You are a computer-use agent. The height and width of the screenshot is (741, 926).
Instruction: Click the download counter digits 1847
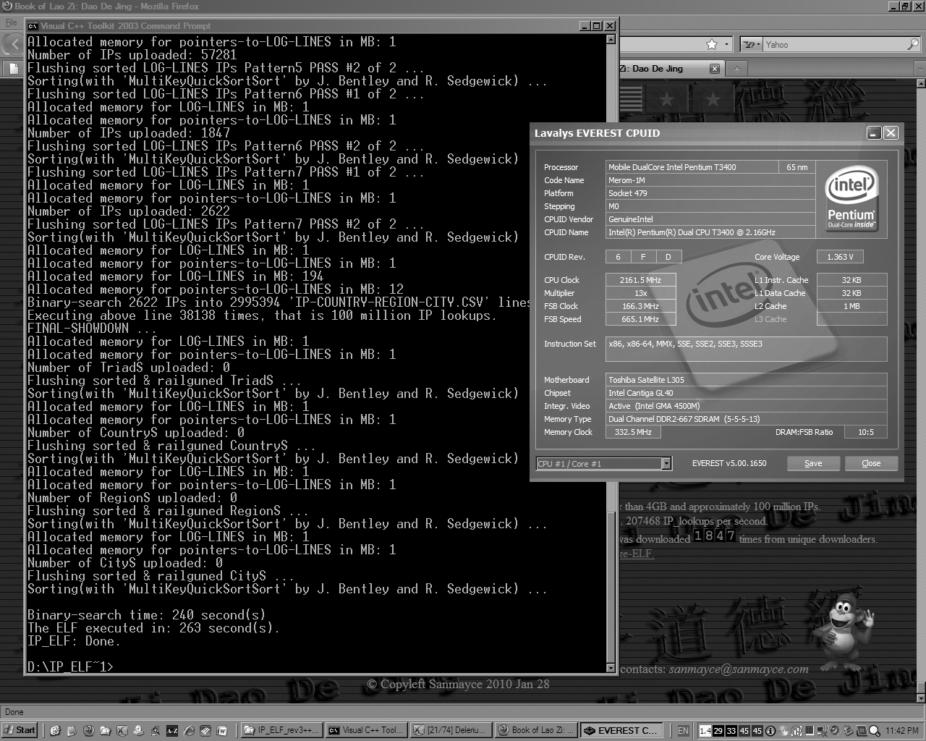715,535
